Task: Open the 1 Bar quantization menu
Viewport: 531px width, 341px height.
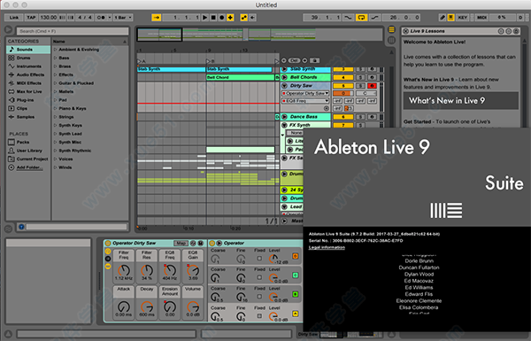Action: click(x=123, y=18)
